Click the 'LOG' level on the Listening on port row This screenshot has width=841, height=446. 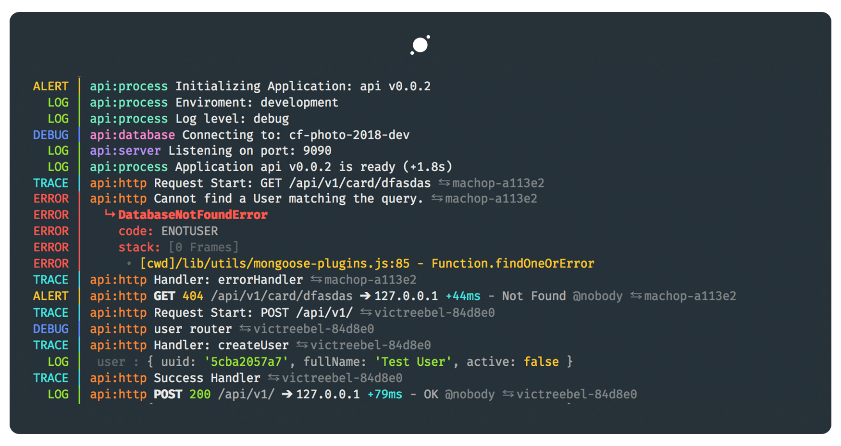pyautogui.click(x=58, y=151)
